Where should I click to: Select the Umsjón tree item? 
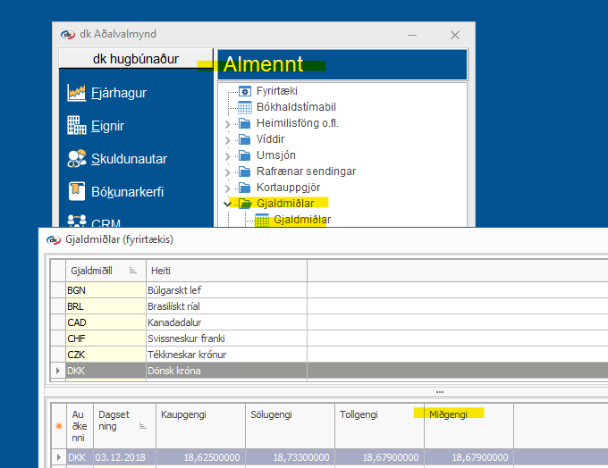tap(275, 155)
